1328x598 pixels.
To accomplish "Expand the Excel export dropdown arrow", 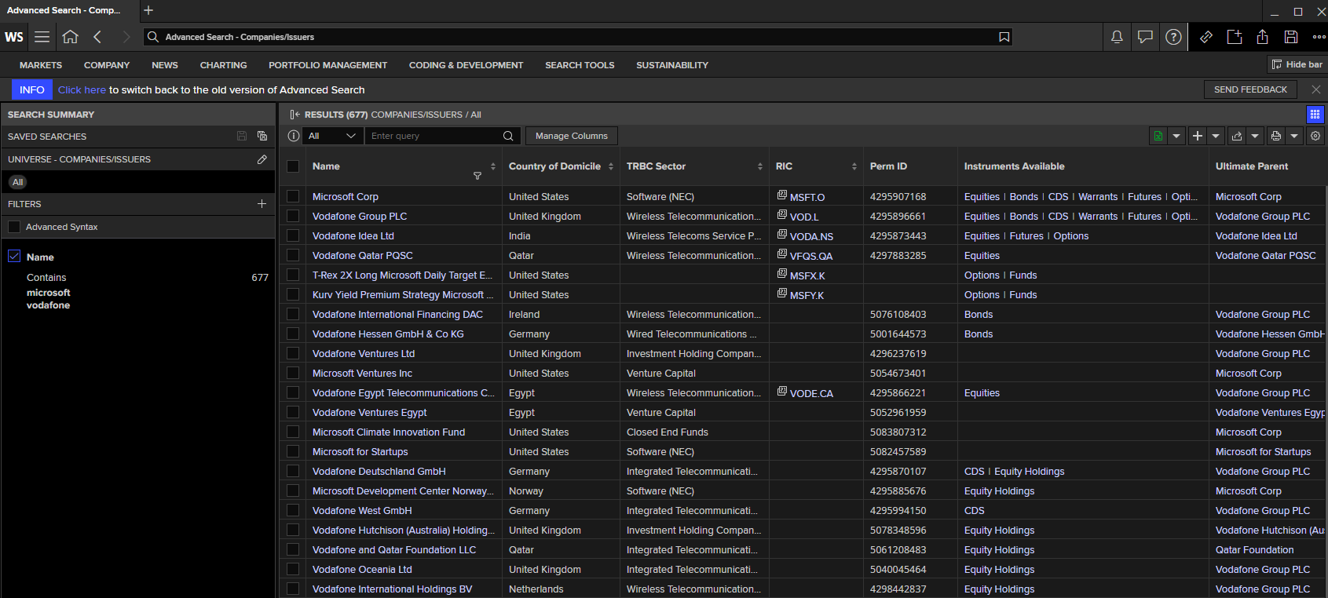I will (x=1176, y=136).
